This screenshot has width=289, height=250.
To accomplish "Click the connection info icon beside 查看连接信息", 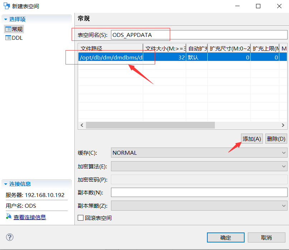I will 9,216.
